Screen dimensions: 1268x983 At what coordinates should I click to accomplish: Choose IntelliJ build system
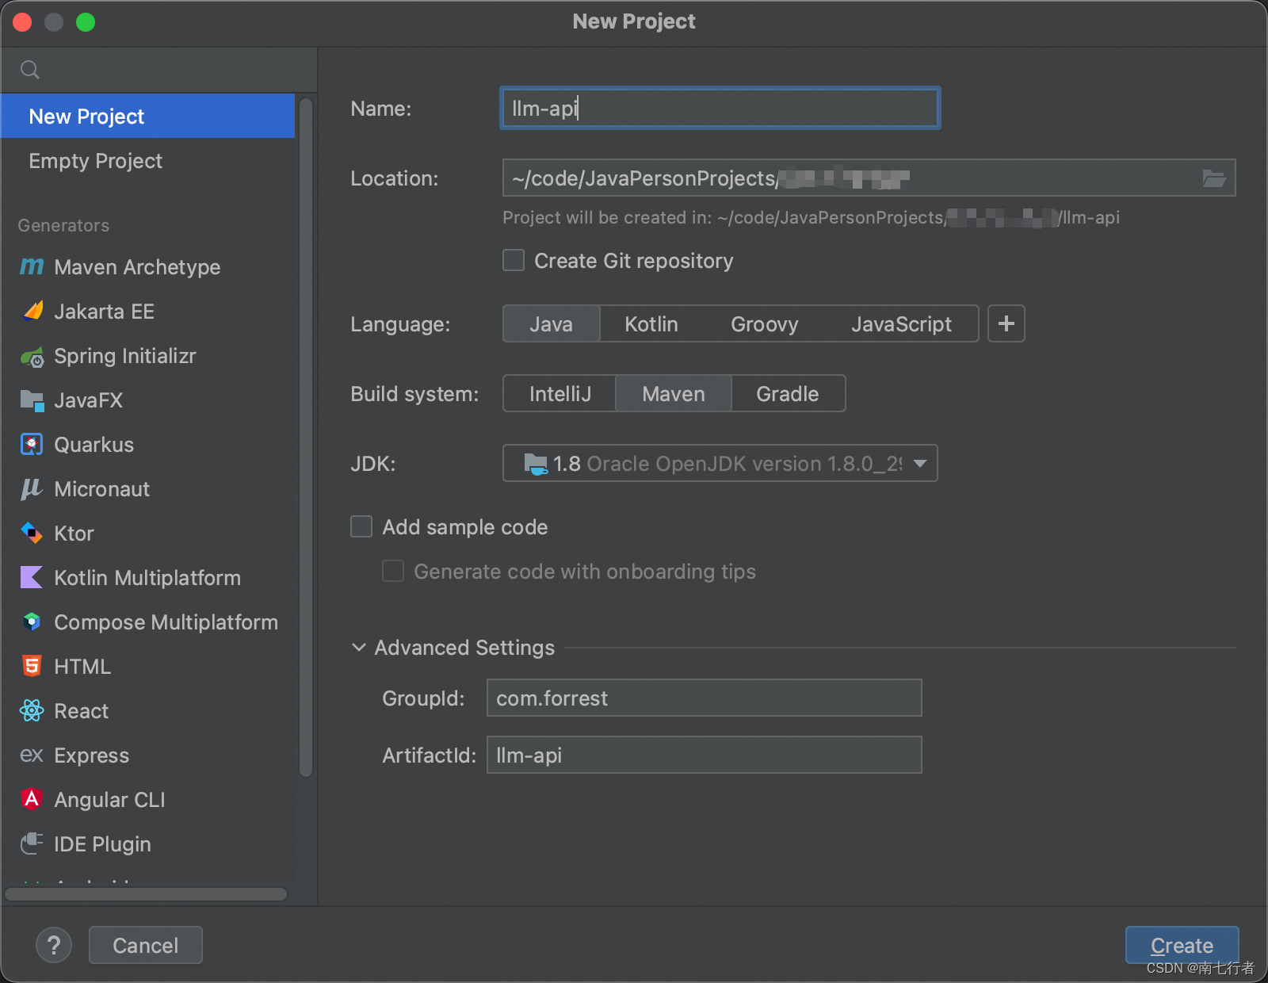coord(560,393)
